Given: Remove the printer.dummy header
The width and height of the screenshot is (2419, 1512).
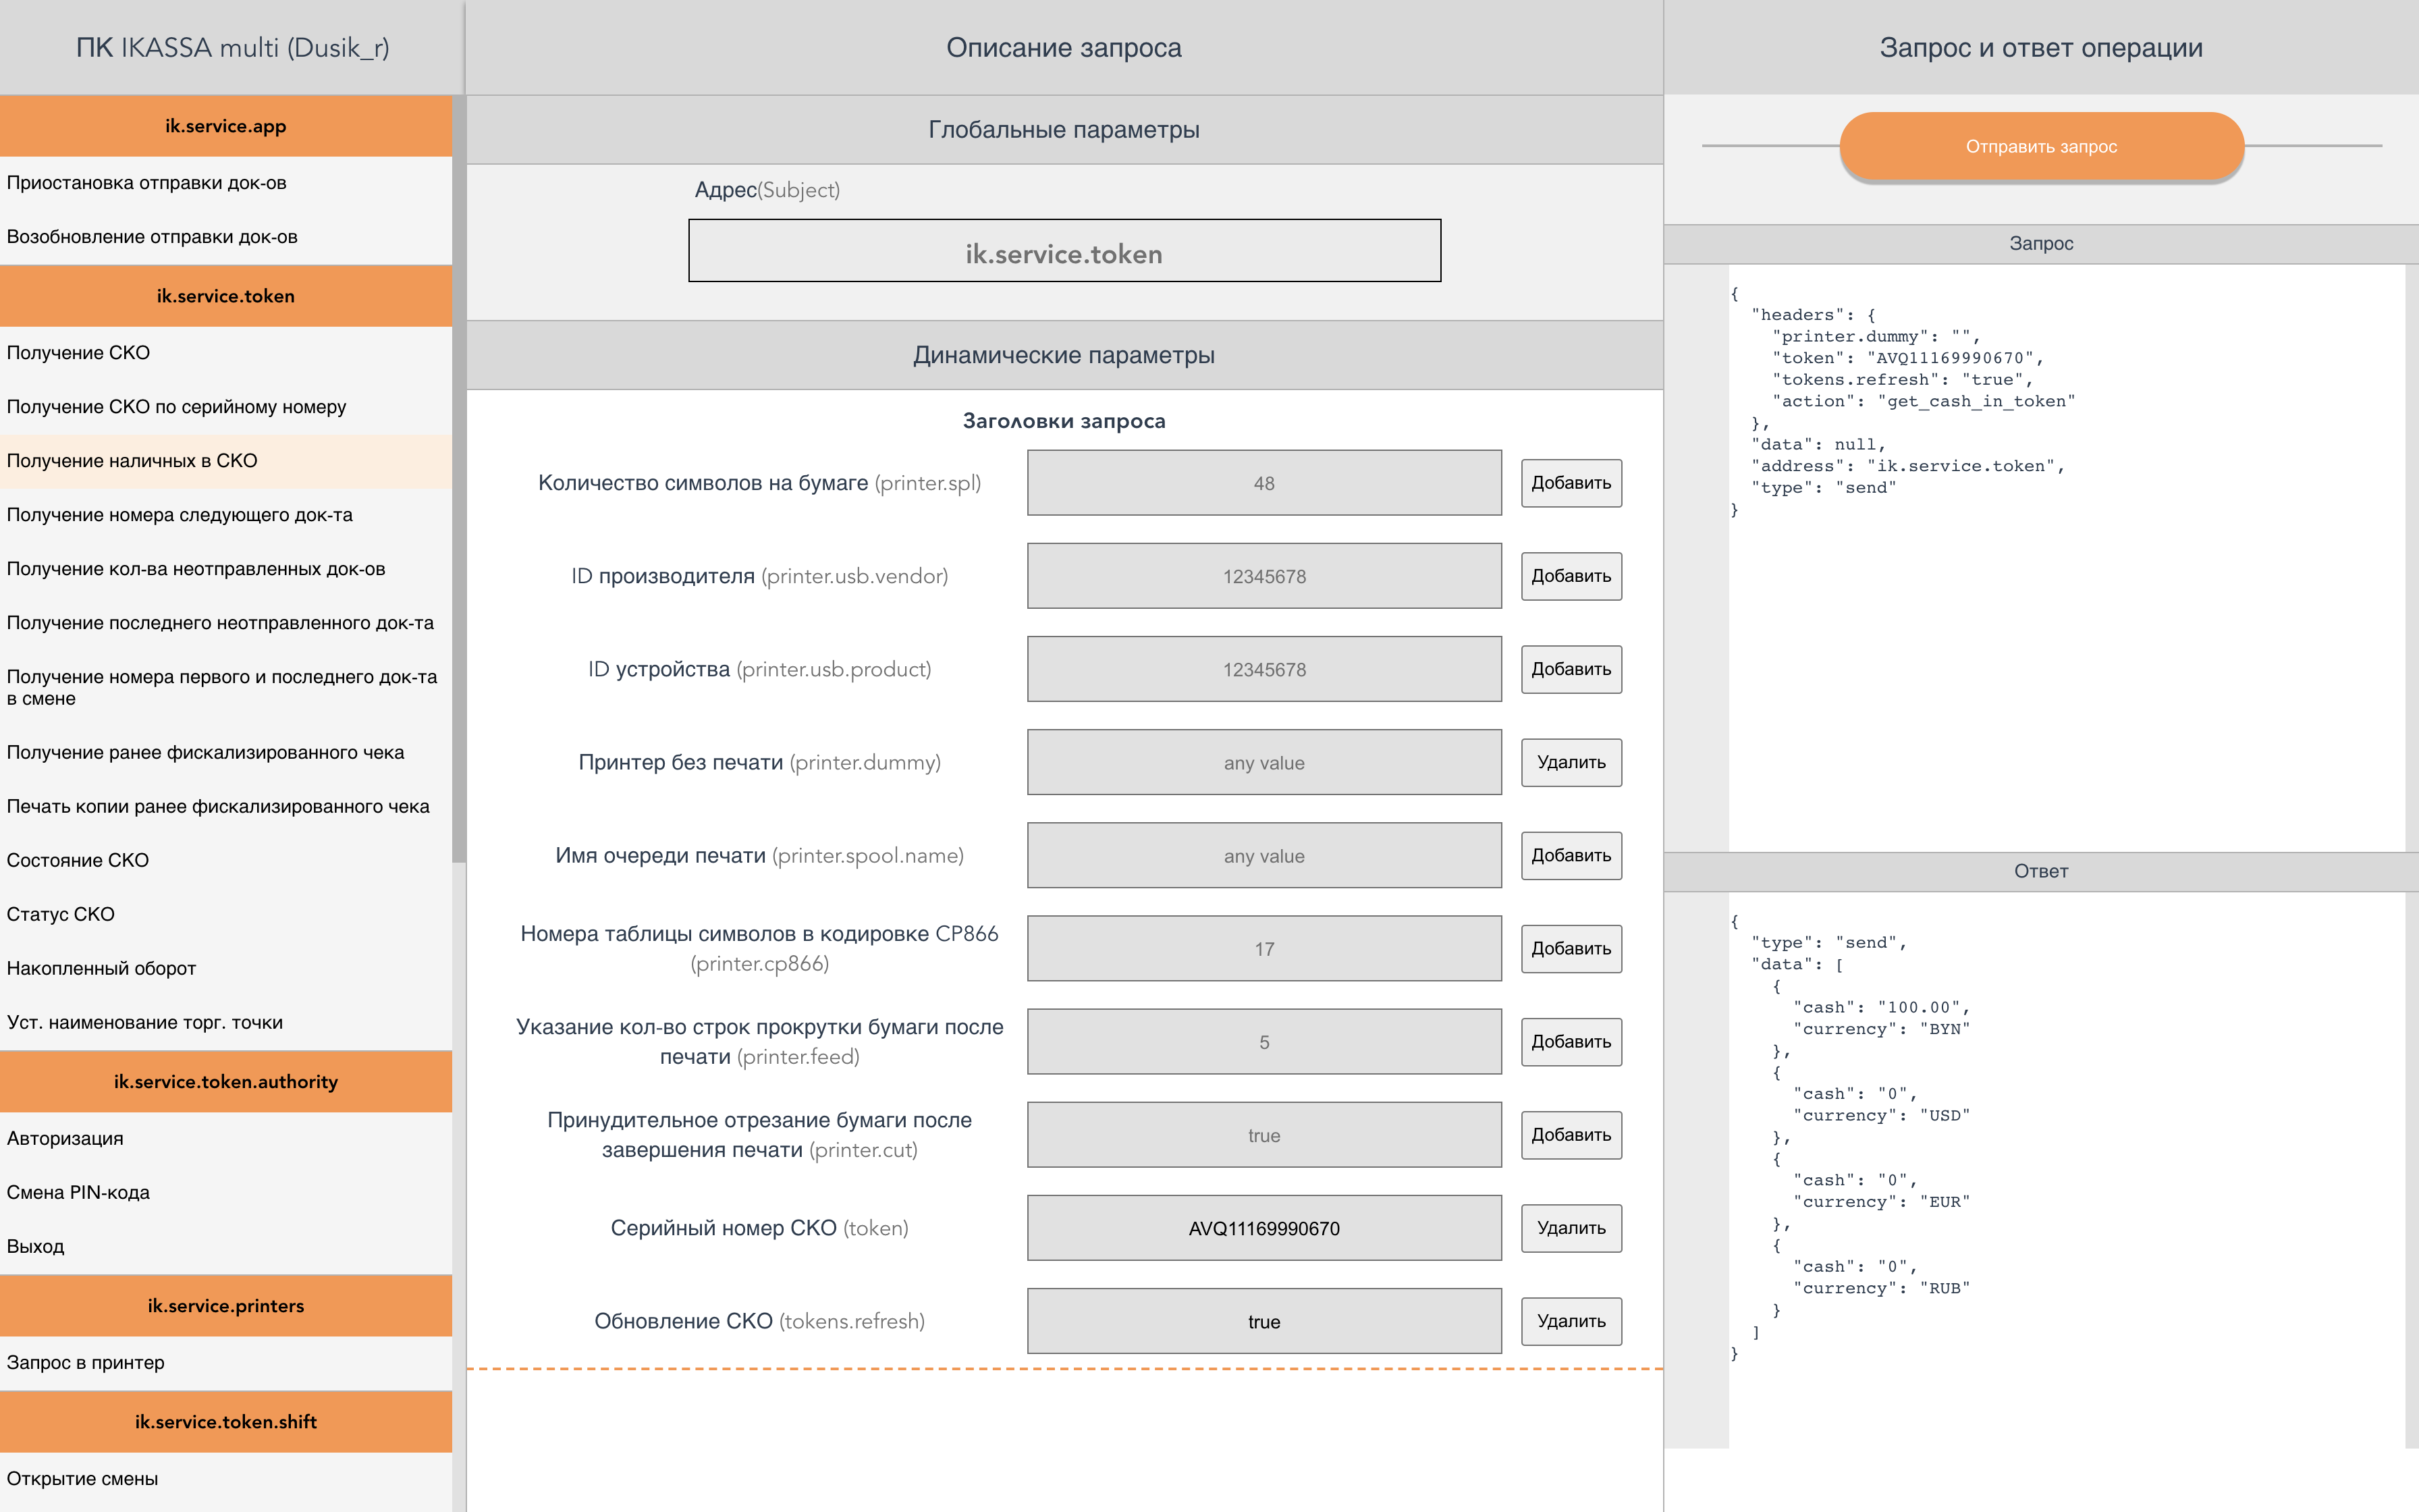Looking at the screenshot, I should [x=1571, y=762].
